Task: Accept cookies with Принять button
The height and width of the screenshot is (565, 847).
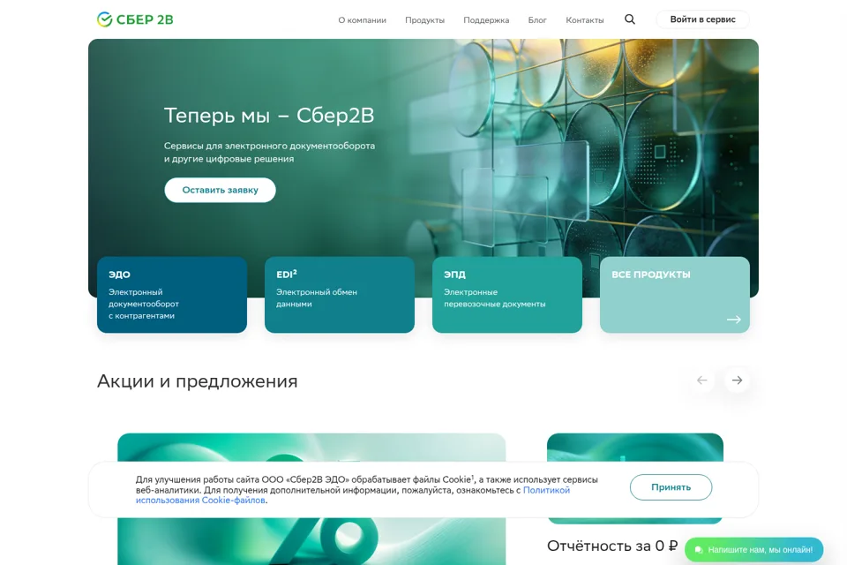Action: coord(671,487)
